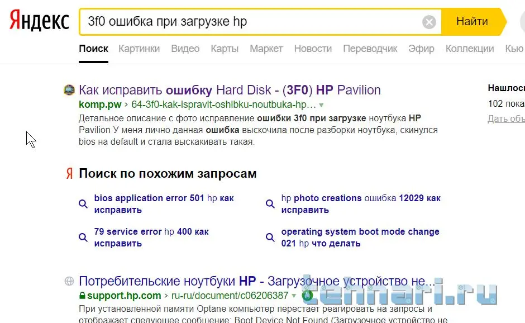Switch to the Картинки tab
The image size is (525, 323).
click(139, 49)
